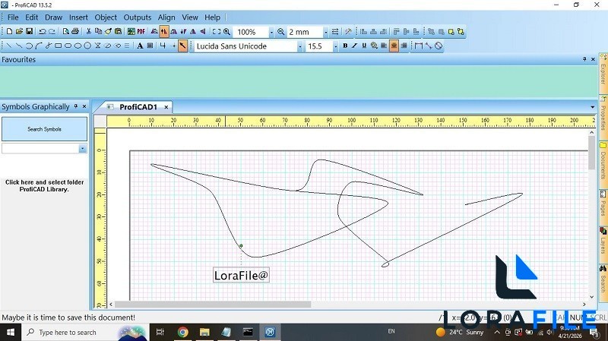This screenshot has height=341, width=608.
Task: Save the drawing with the floppy disk icon
Action: coord(29,31)
